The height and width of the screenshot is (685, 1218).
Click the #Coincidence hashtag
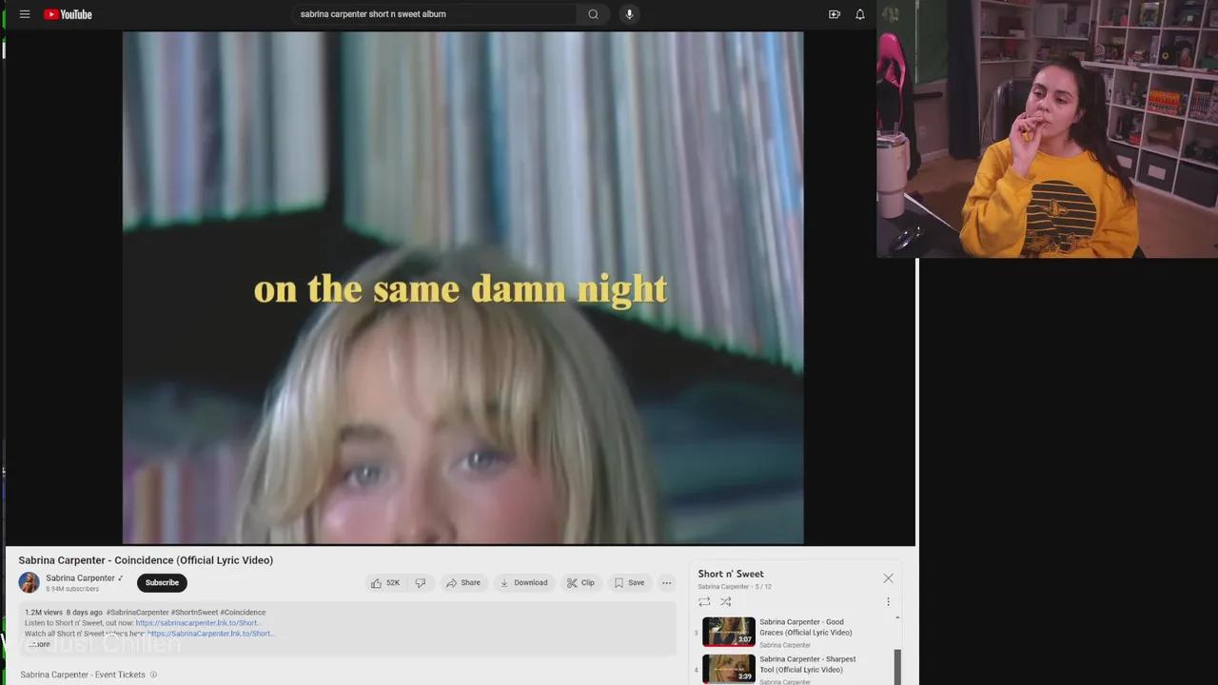[x=243, y=613]
